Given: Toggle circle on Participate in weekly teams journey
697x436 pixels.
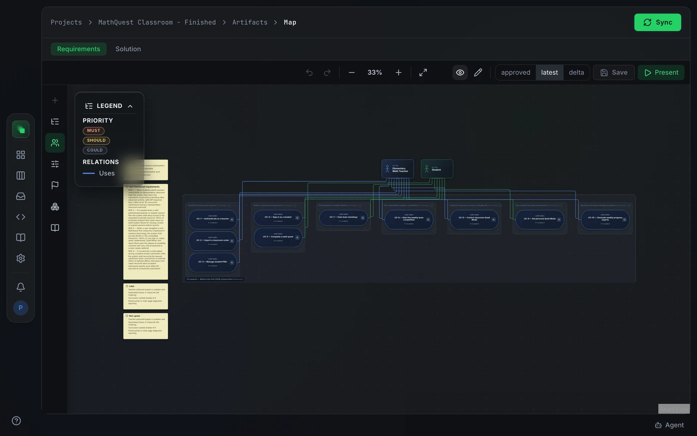Looking at the screenshot, I should (360, 206).
